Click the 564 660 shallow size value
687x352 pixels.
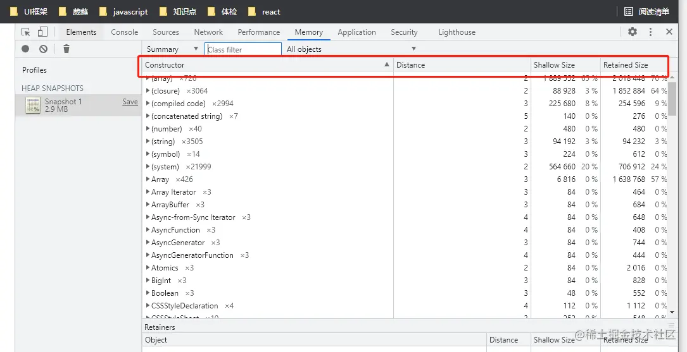point(562,167)
